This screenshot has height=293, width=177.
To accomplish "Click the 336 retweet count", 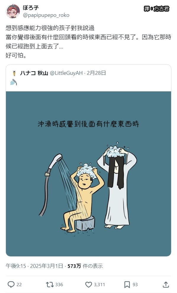I will [x=59, y=285].
